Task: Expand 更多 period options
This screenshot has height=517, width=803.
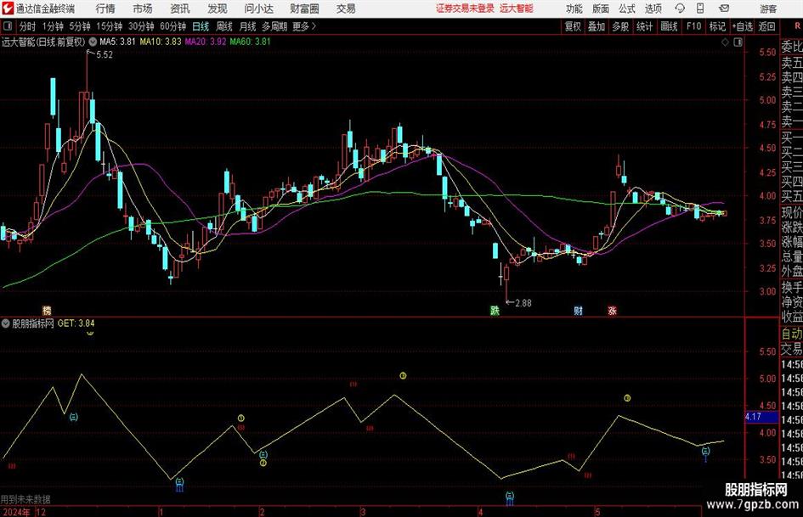Action: [305, 26]
